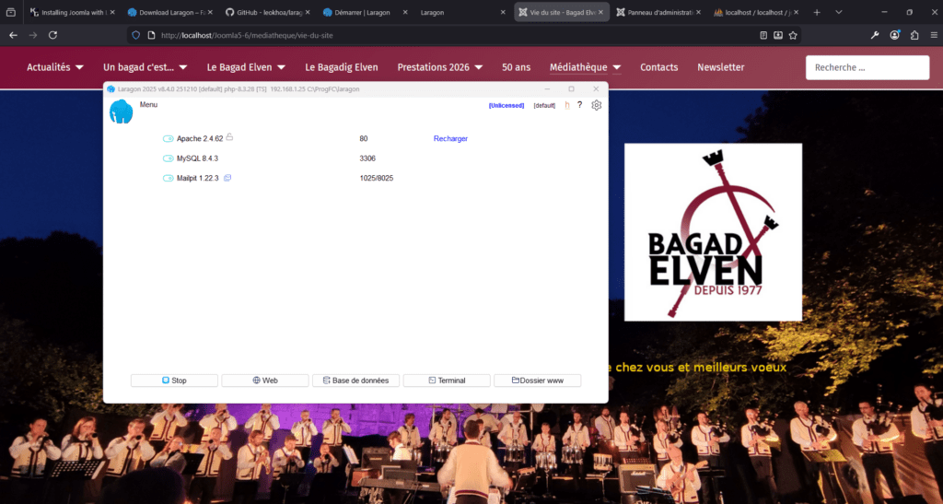Open the Newsletter menu item

[720, 67]
